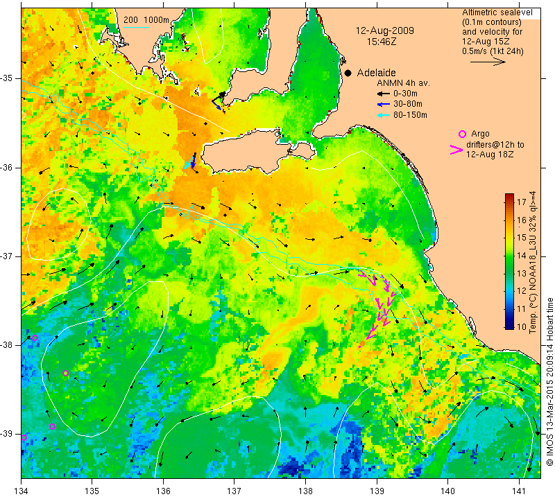Click the 10 value on the temperature scale
Screen dimensions: 555x499
click(522, 326)
